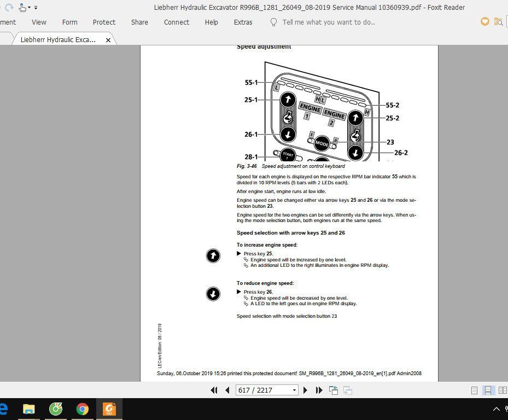Open the Protect menu
This screenshot has width=508, height=420.
point(104,22)
